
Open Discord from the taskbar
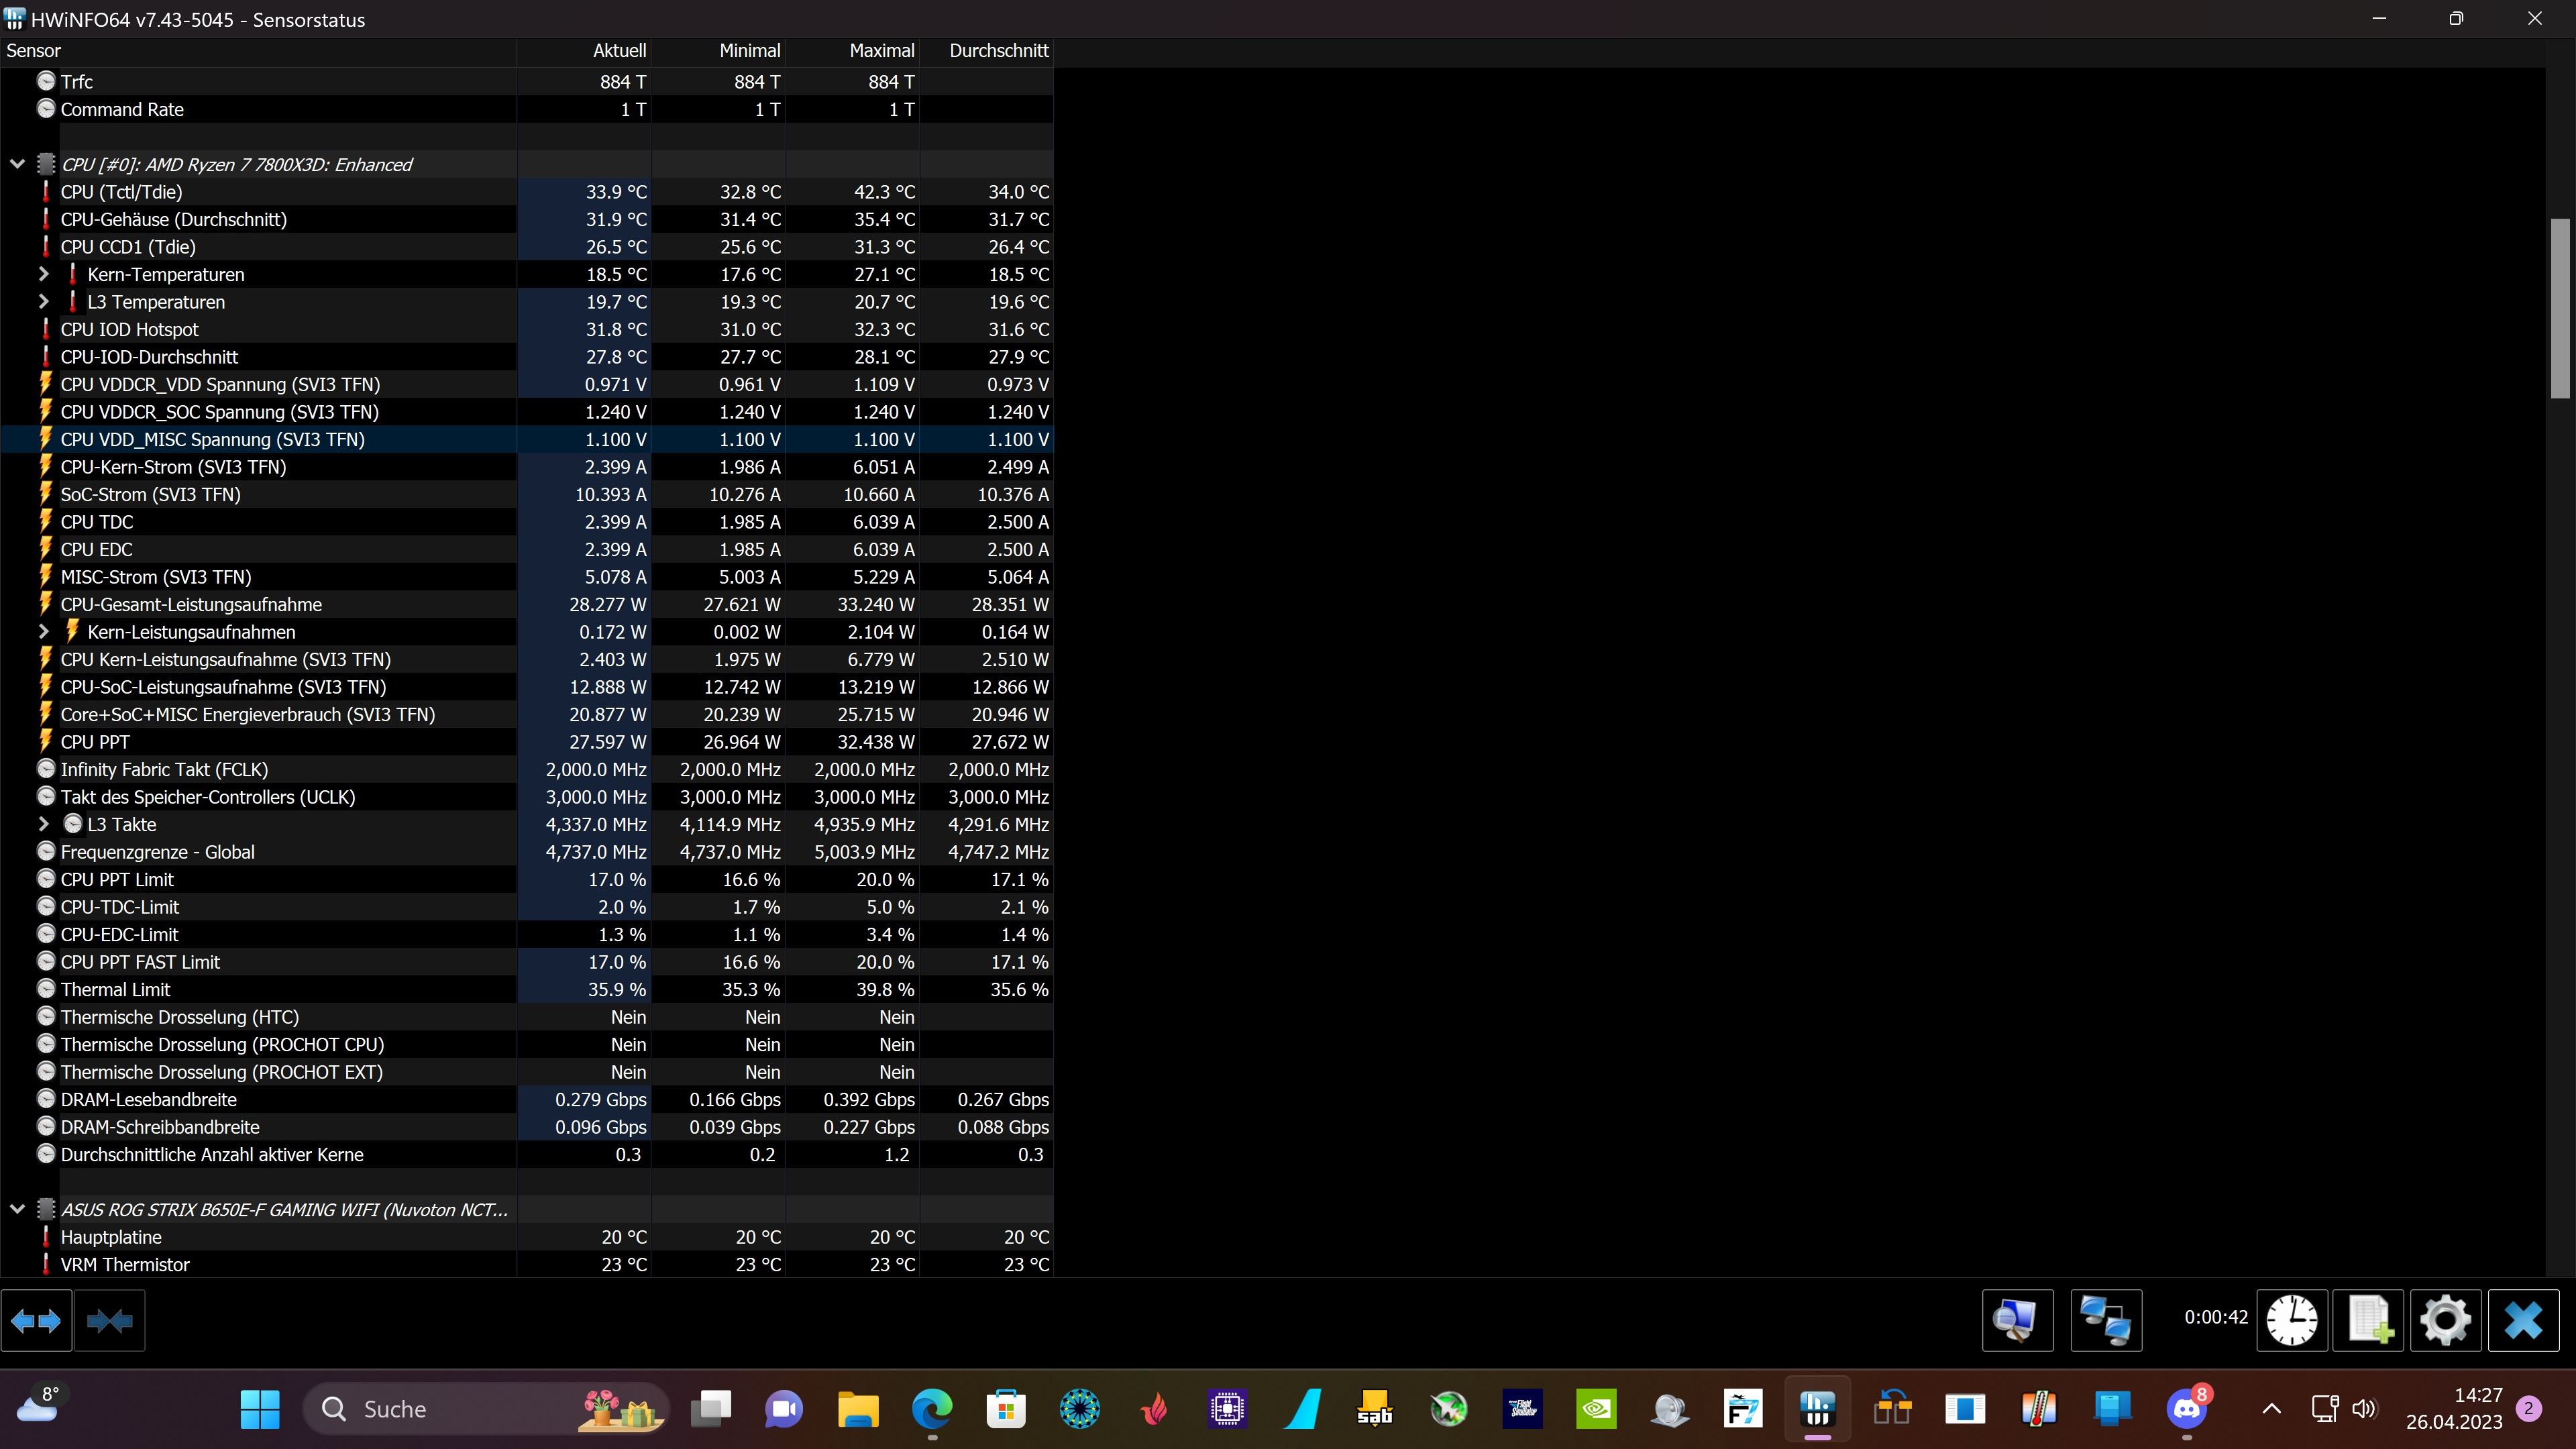pyautogui.click(x=2186, y=1409)
